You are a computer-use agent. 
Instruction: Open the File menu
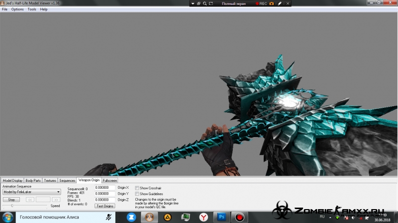pyautogui.click(x=4, y=9)
